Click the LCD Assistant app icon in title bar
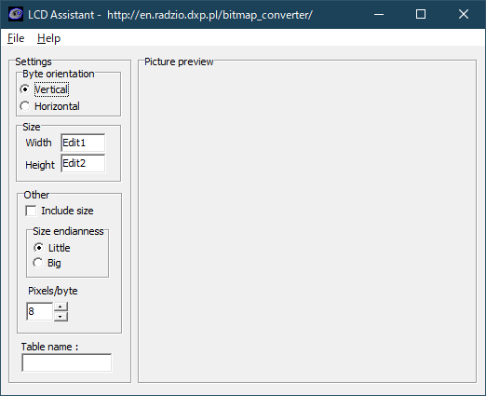Screen dimensions: 486x396 tap(16, 14)
